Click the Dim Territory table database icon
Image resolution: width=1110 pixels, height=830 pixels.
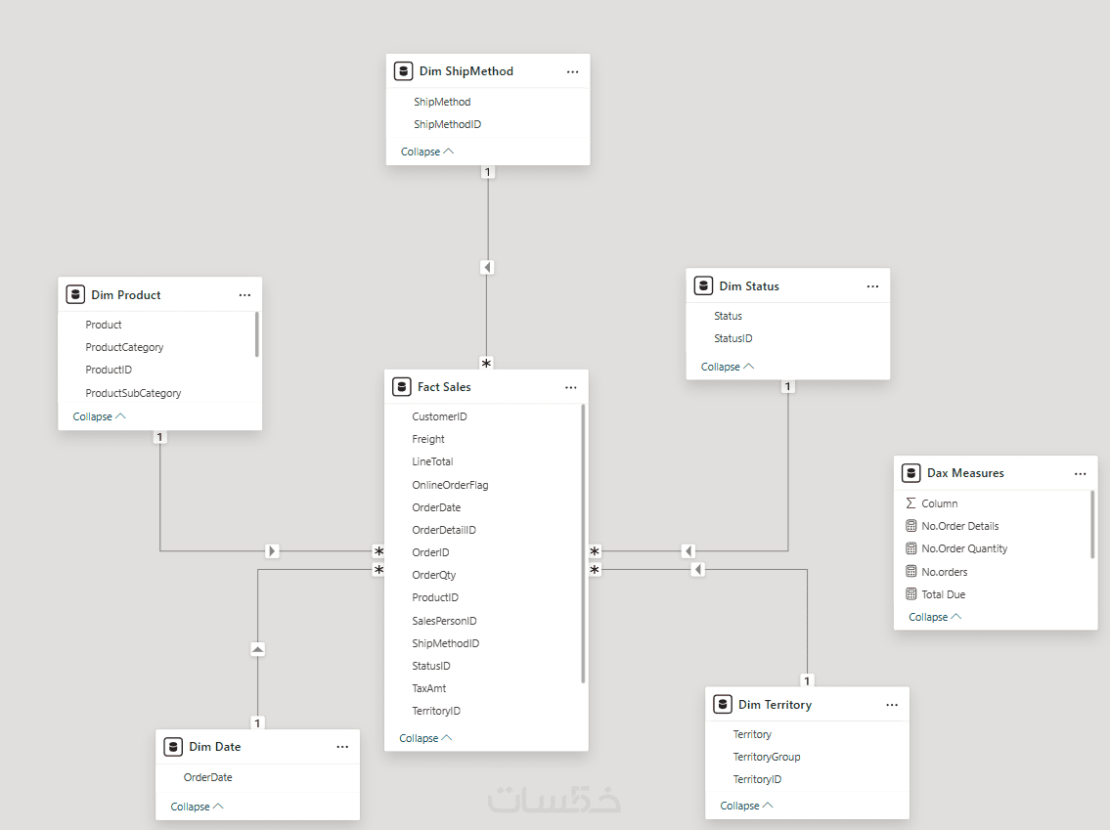723,705
